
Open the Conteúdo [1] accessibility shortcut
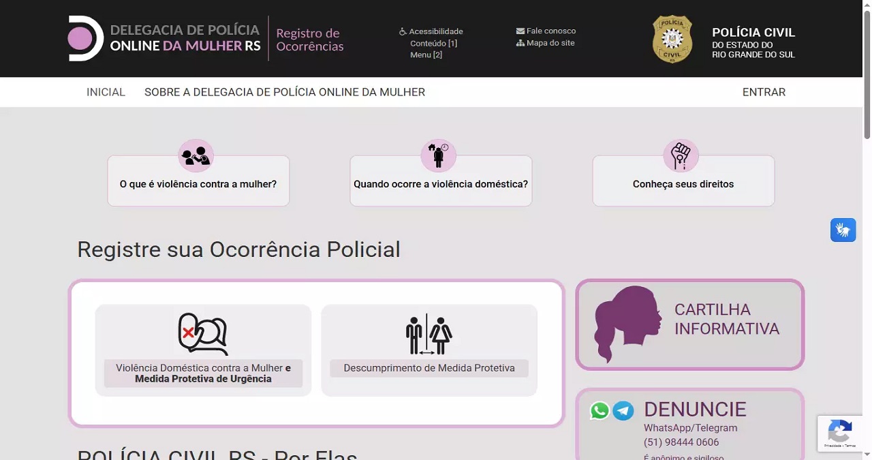click(434, 43)
